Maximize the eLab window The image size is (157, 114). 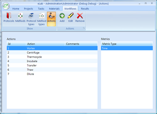[x=146, y=3]
